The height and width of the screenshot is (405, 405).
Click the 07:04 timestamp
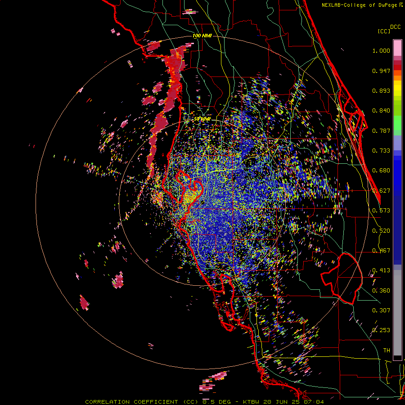pos(314,402)
